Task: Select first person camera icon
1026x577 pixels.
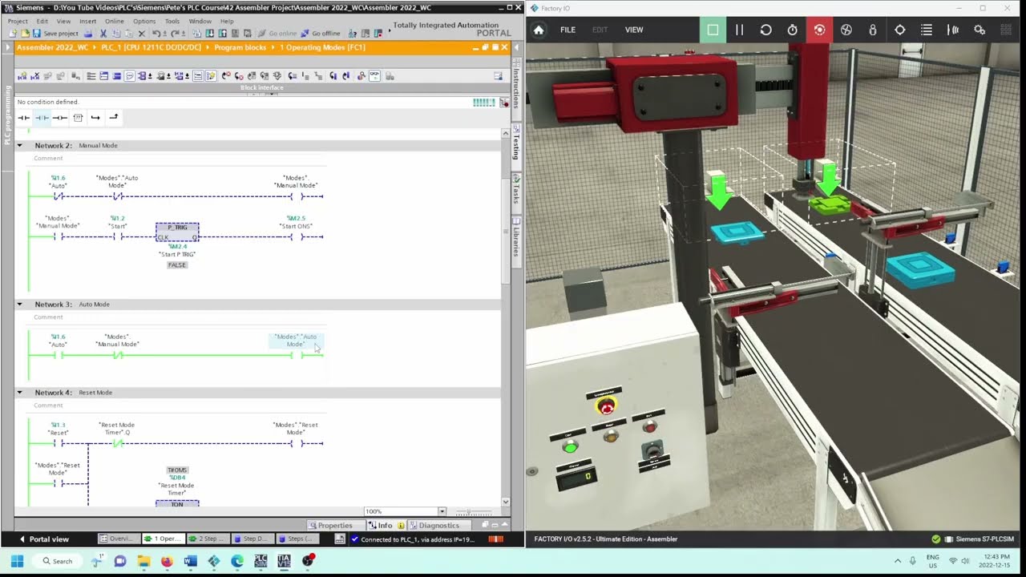Action: coord(873,30)
